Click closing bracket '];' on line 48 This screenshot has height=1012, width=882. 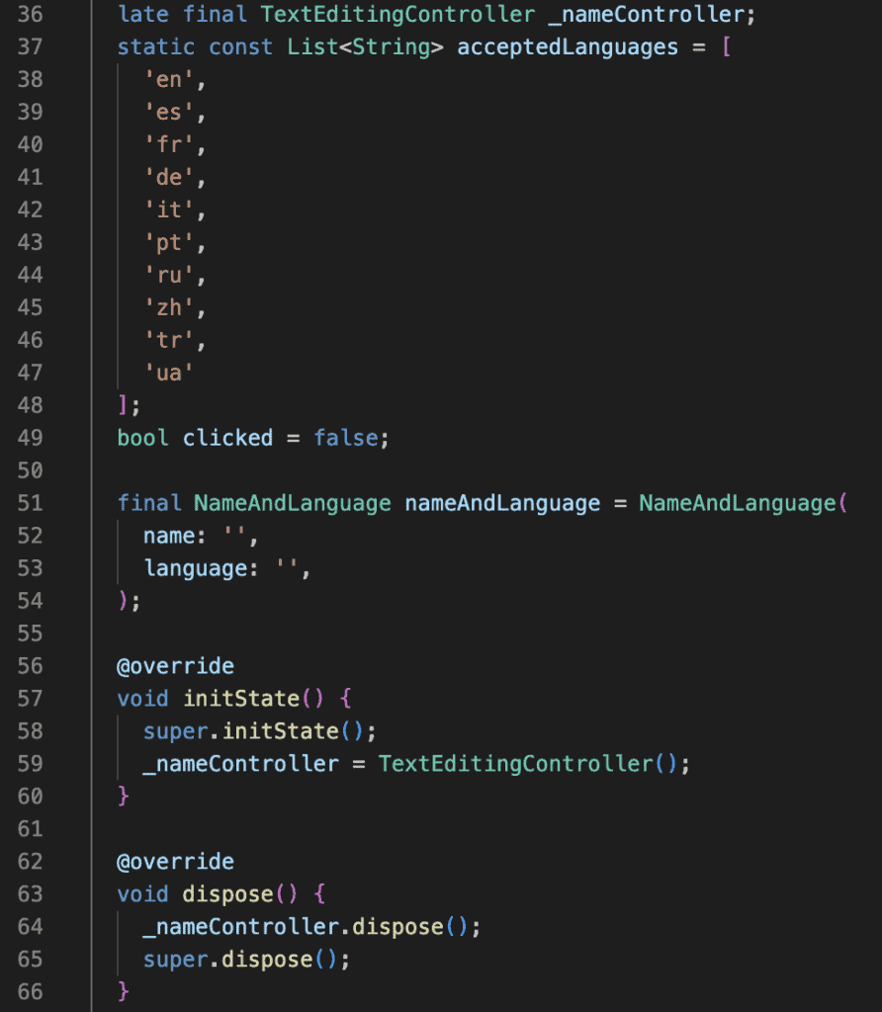coord(129,405)
